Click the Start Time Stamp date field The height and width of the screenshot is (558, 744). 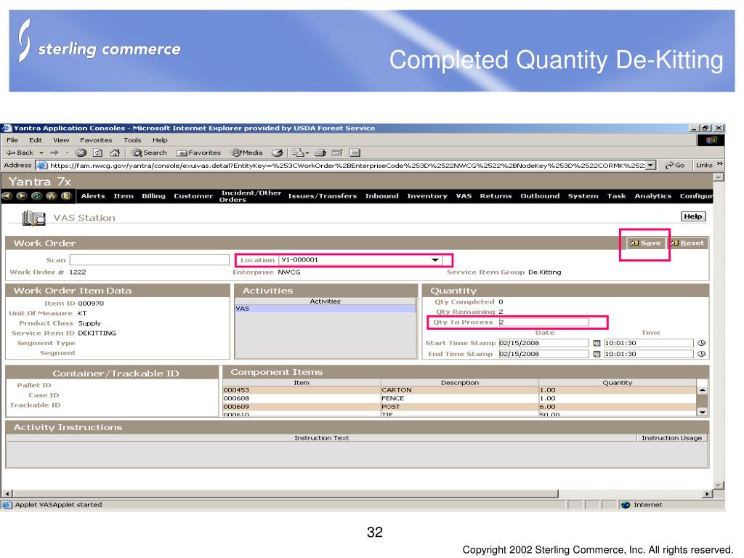tap(543, 343)
